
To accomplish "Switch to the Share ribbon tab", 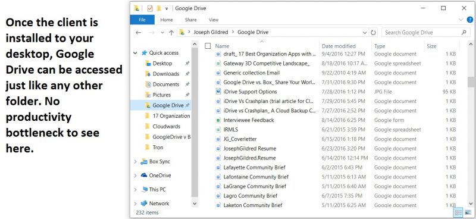I will point(190,20).
